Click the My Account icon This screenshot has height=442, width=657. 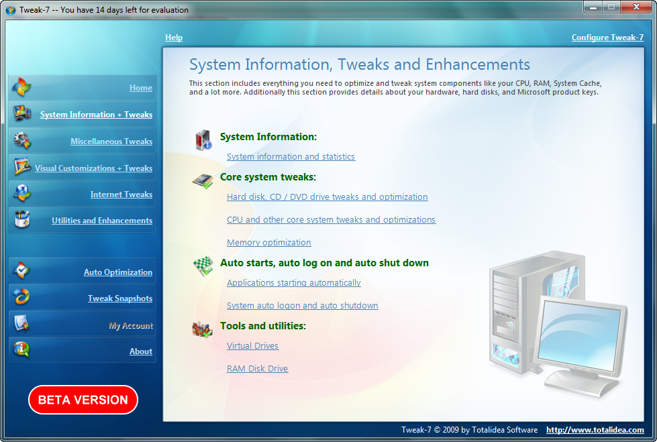tap(21, 323)
